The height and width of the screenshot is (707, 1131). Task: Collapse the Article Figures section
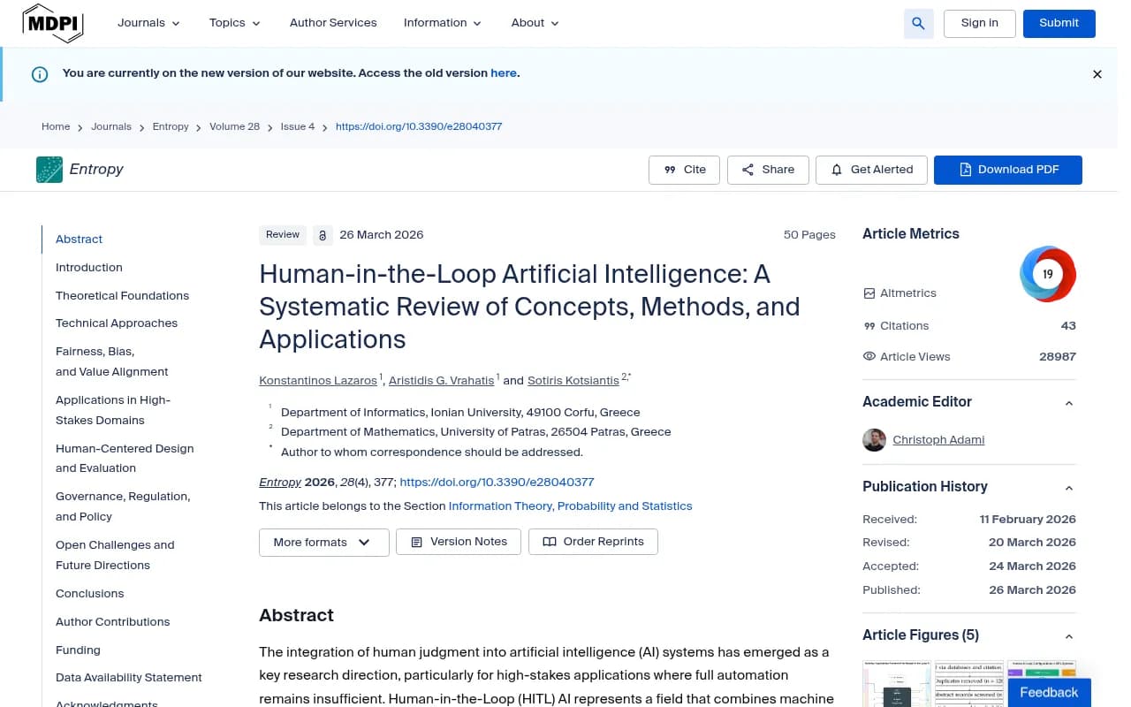coord(1069,636)
